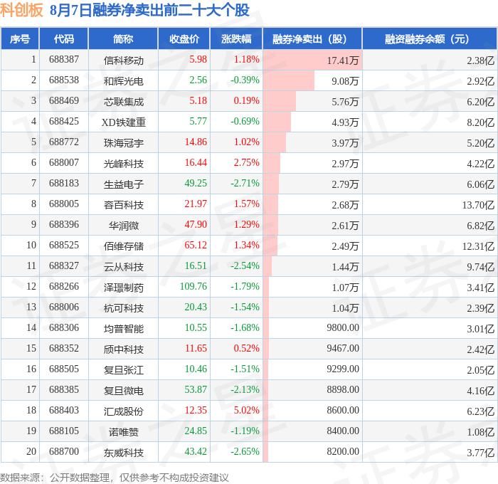Image resolution: width=498 pixels, height=484 pixels.
Task: Click the 9467.00 net sell value
Action: pos(343,348)
